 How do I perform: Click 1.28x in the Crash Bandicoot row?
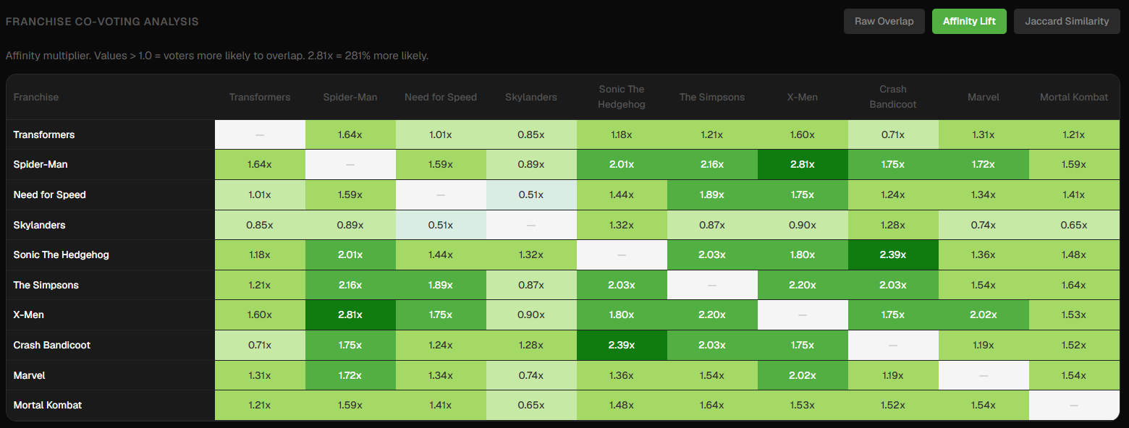click(x=531, y=346)
